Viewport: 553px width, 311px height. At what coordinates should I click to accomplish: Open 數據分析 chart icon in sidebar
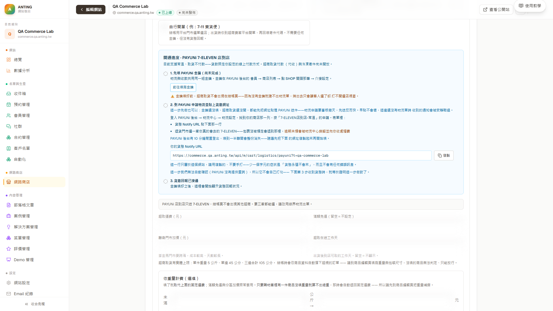[x=9, y=71]
